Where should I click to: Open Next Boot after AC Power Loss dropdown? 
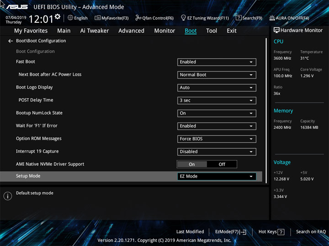pos(217,75)
